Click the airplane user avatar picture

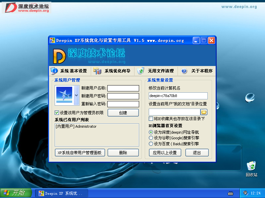click(x=64, y=95)
